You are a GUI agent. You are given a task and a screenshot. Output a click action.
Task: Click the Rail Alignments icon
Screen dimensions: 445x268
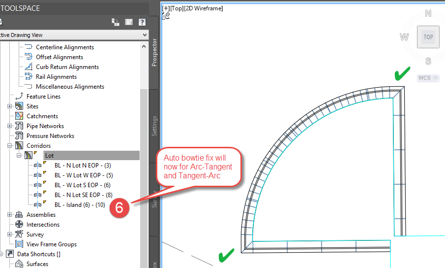(29, 76)
